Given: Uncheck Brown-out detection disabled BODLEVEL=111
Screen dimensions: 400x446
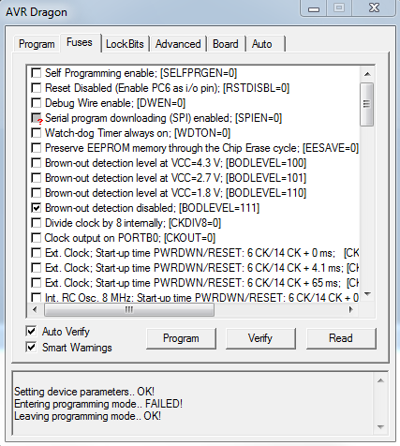Looking at the screenshot, I should 37,208.
